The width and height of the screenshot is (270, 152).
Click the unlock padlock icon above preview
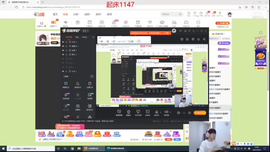tap(187, 39)
